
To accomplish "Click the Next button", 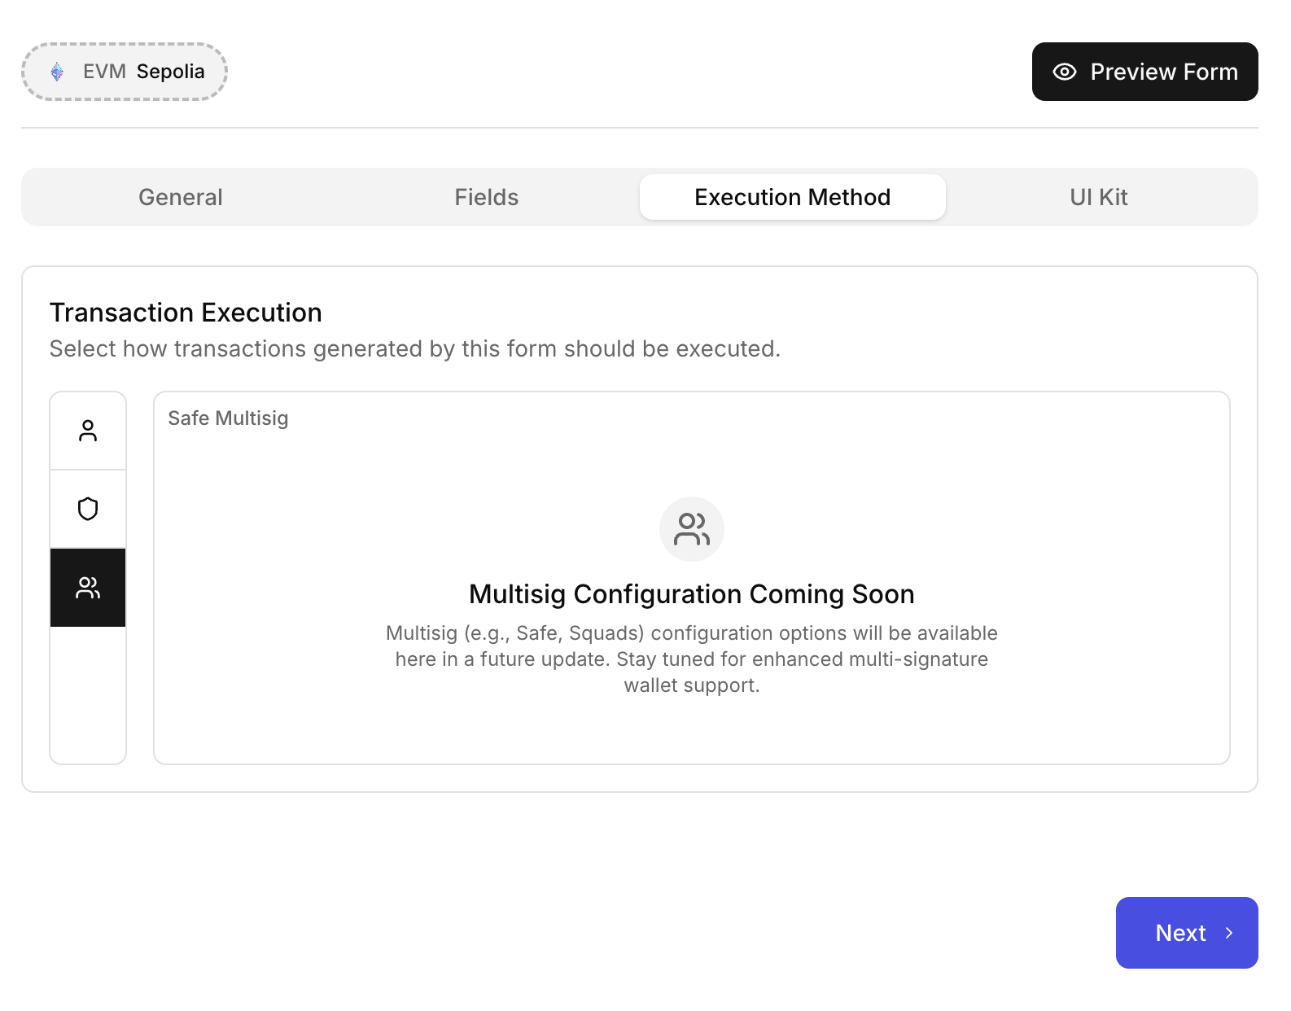I will click(1187, 933).
